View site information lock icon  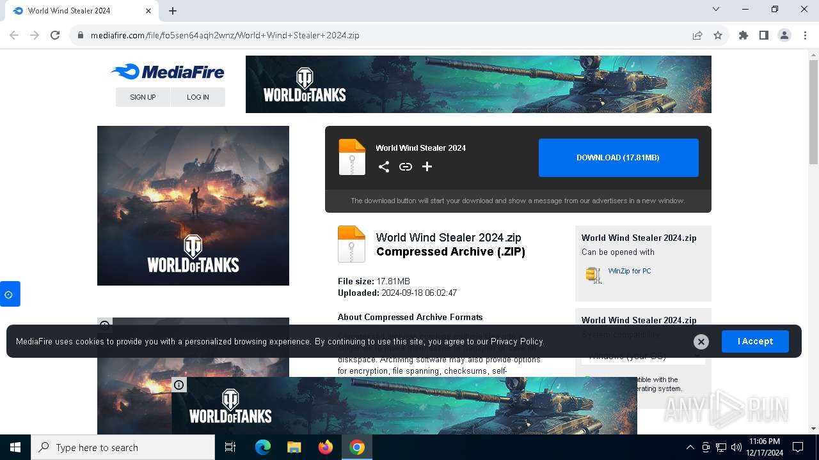pos(81,35)
